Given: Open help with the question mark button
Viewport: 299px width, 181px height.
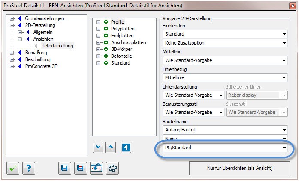Looking at the screenshot, I should [29, 168].
